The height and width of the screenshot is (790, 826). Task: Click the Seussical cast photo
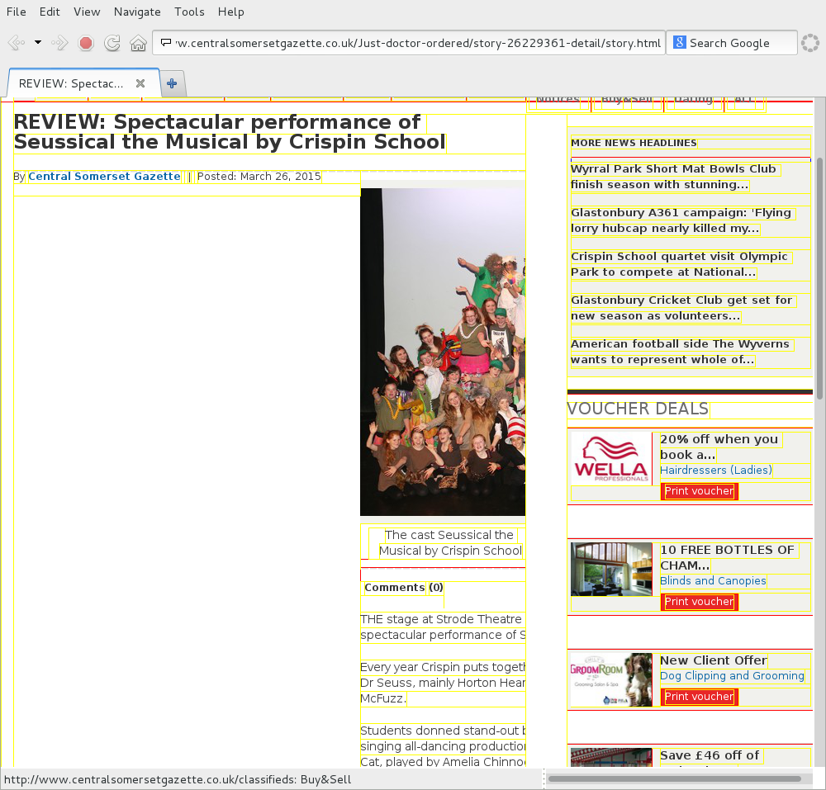(x=443, y=352)
